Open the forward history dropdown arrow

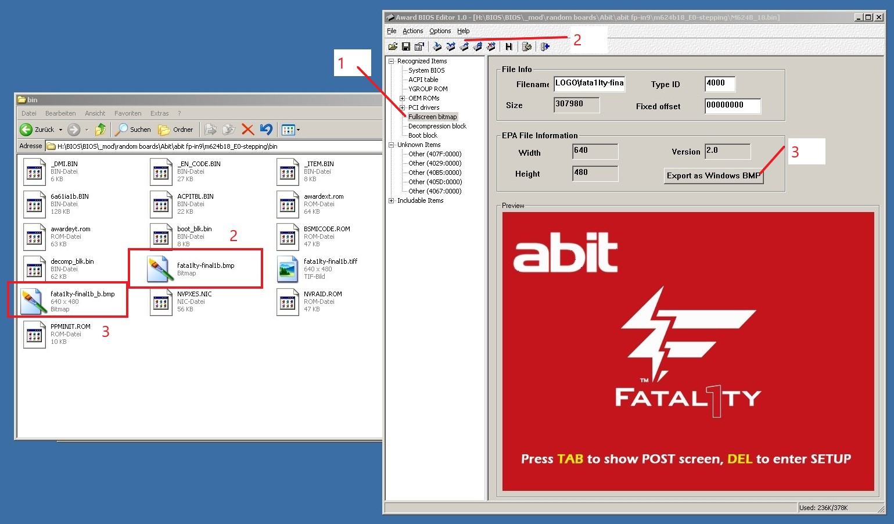click(87, 130)
